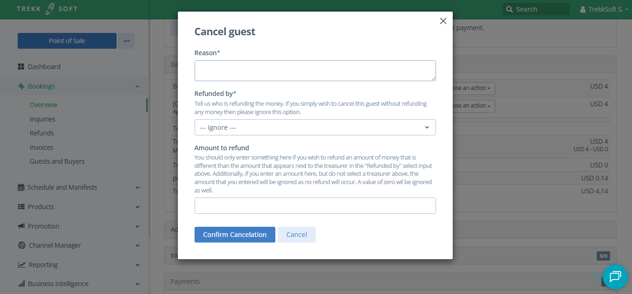This screenshot has width=632, height=294.
Task: Click the Bookings tag icon
Action: click(21, 86)
